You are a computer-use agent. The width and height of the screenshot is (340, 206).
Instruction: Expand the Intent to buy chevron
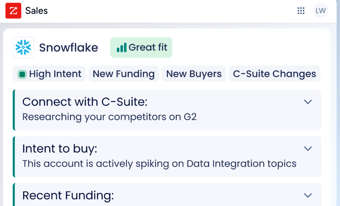[308, 149]
